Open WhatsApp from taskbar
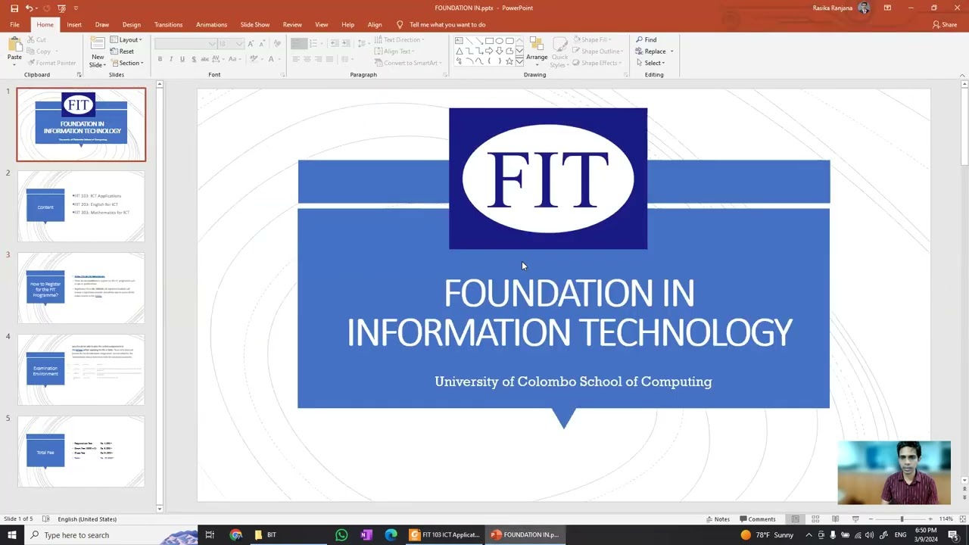 click(341, 535)
